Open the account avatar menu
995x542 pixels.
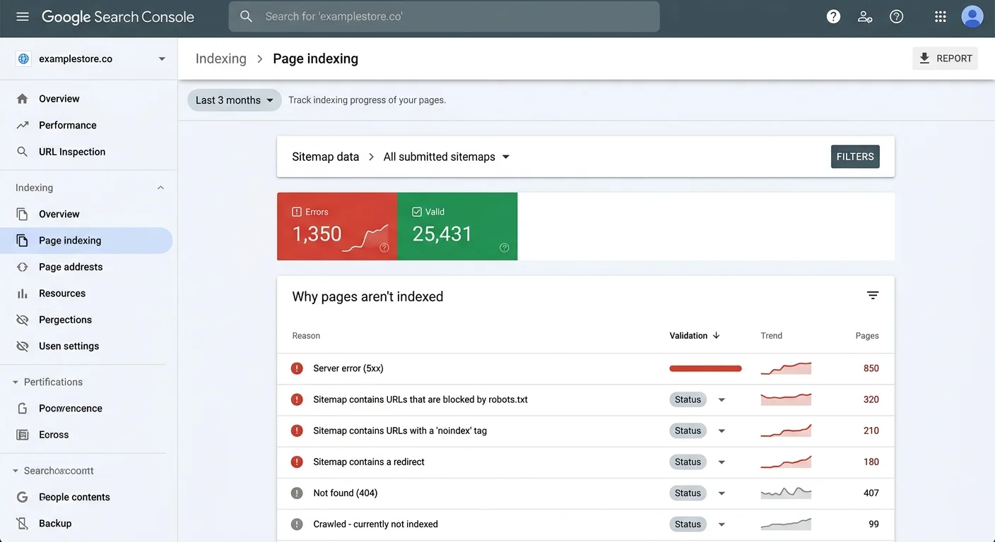tap(972, 16)
